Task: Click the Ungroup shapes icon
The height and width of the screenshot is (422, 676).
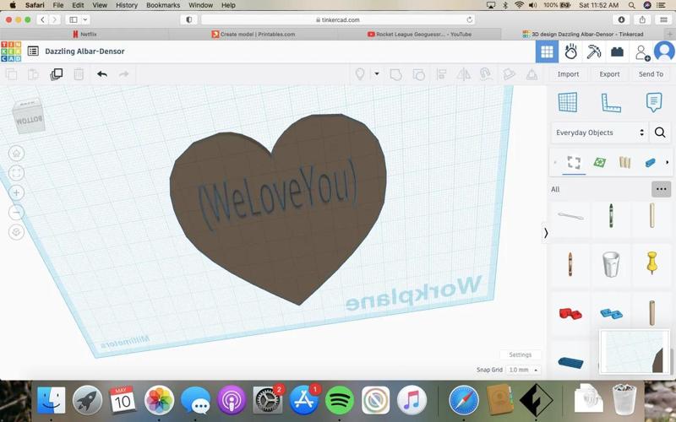Action: point(418,74)
